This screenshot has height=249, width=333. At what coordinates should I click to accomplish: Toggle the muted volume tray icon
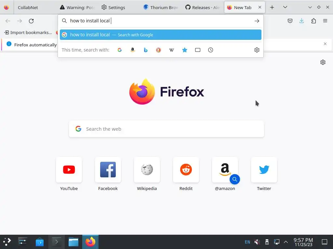pyautogui.click(x=257, y=242)
